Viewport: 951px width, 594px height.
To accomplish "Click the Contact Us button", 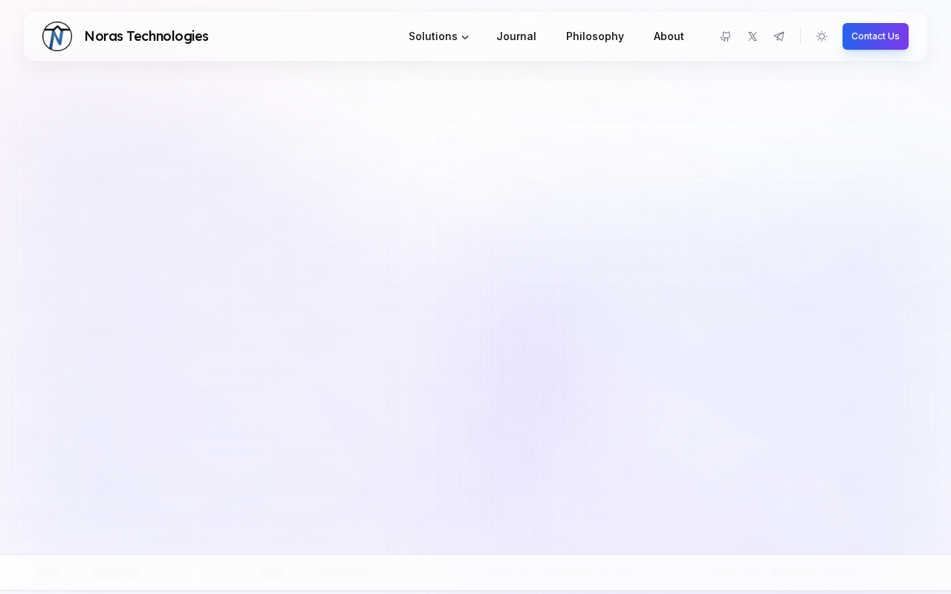I will click(875, 36).
